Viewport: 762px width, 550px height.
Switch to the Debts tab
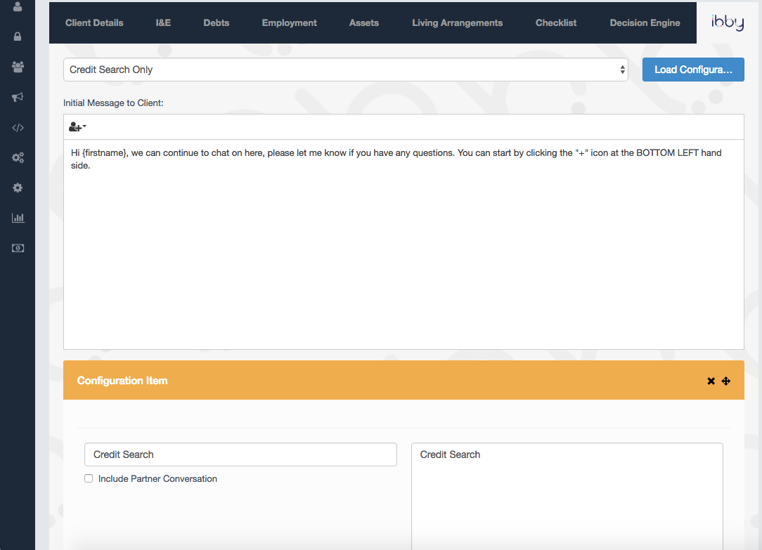[x=217, y=23]
